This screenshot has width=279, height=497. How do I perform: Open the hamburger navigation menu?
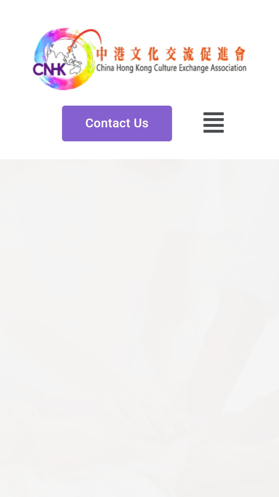pos(213,122)
